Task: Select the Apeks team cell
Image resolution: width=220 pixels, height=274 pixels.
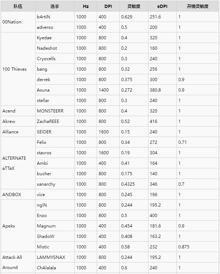Action: [9, 226]
